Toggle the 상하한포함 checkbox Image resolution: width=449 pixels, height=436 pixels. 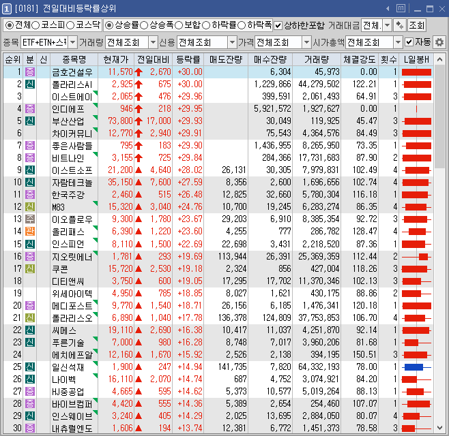(278, 25)
